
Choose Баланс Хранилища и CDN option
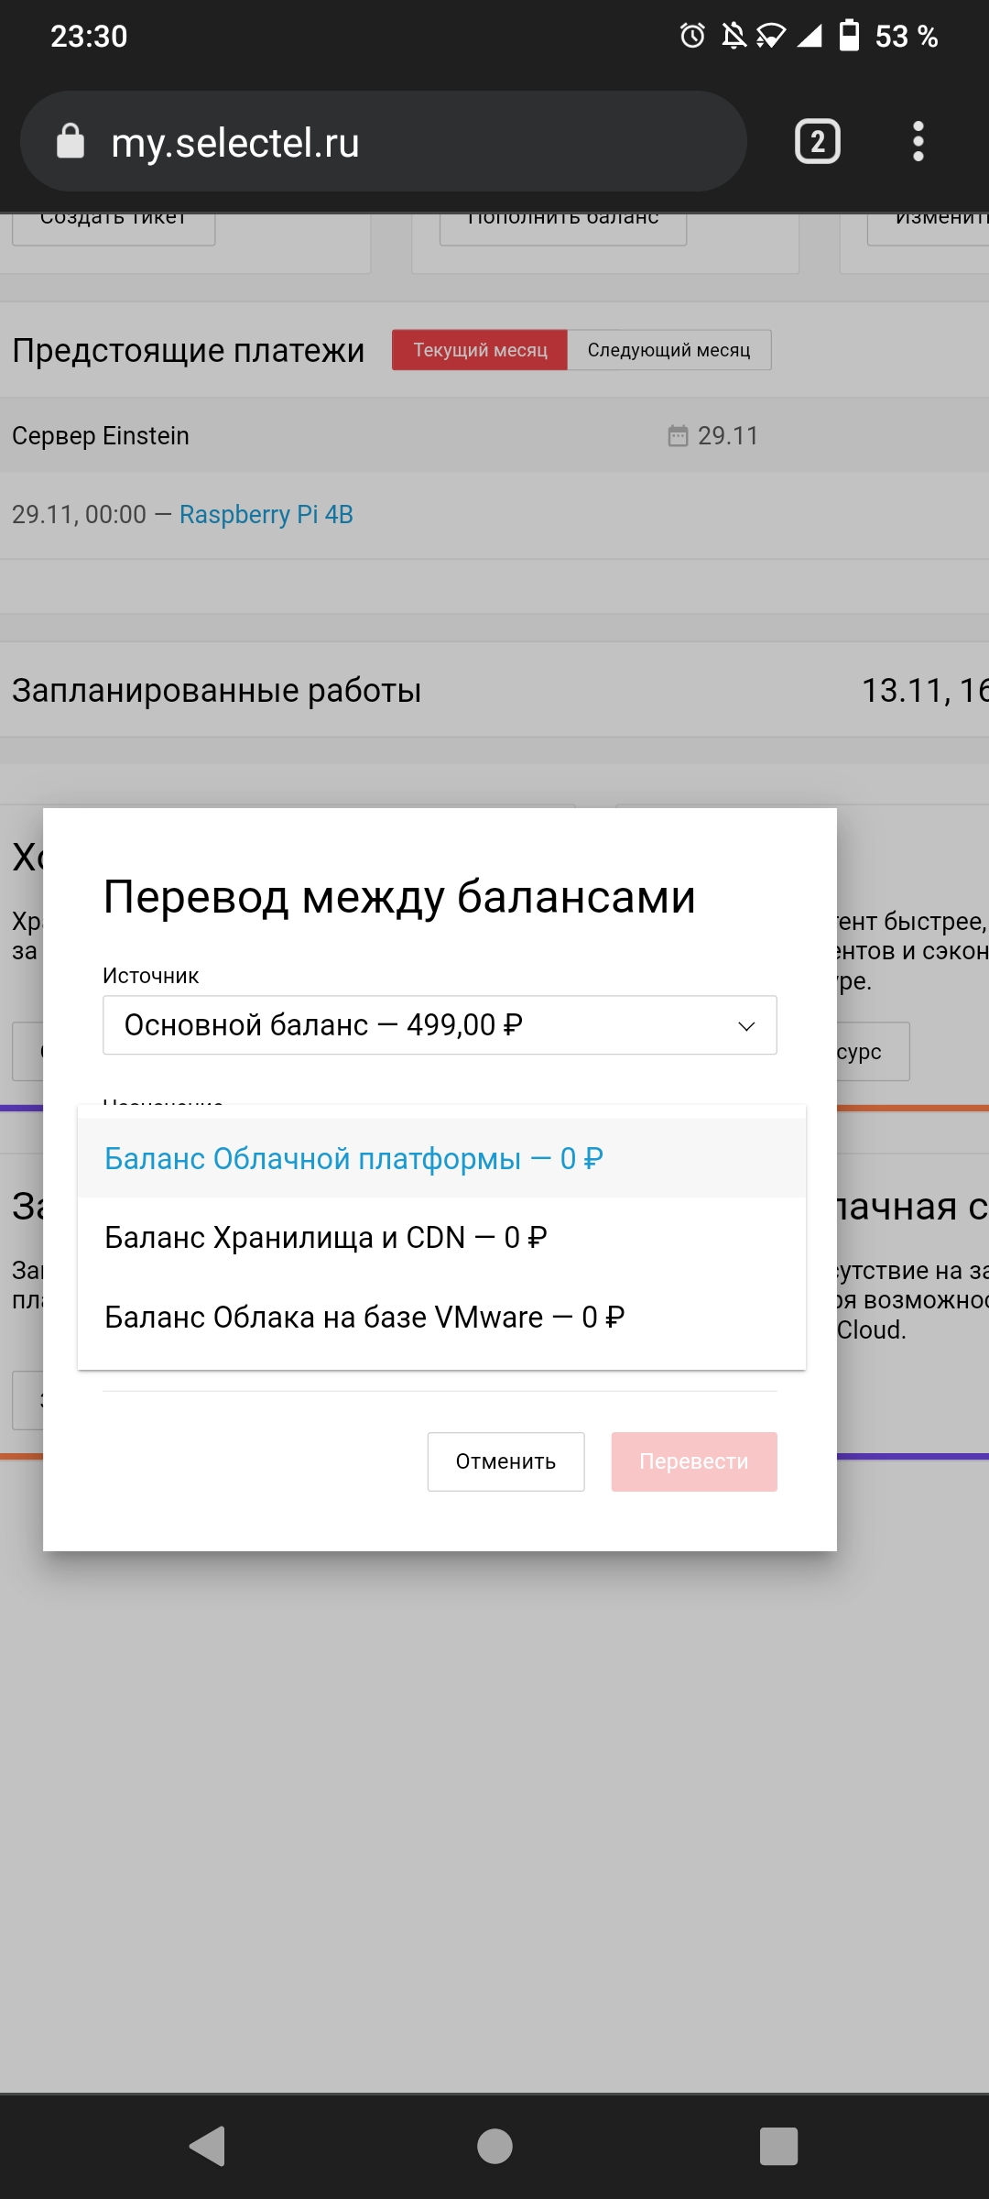pos(326,1237)
